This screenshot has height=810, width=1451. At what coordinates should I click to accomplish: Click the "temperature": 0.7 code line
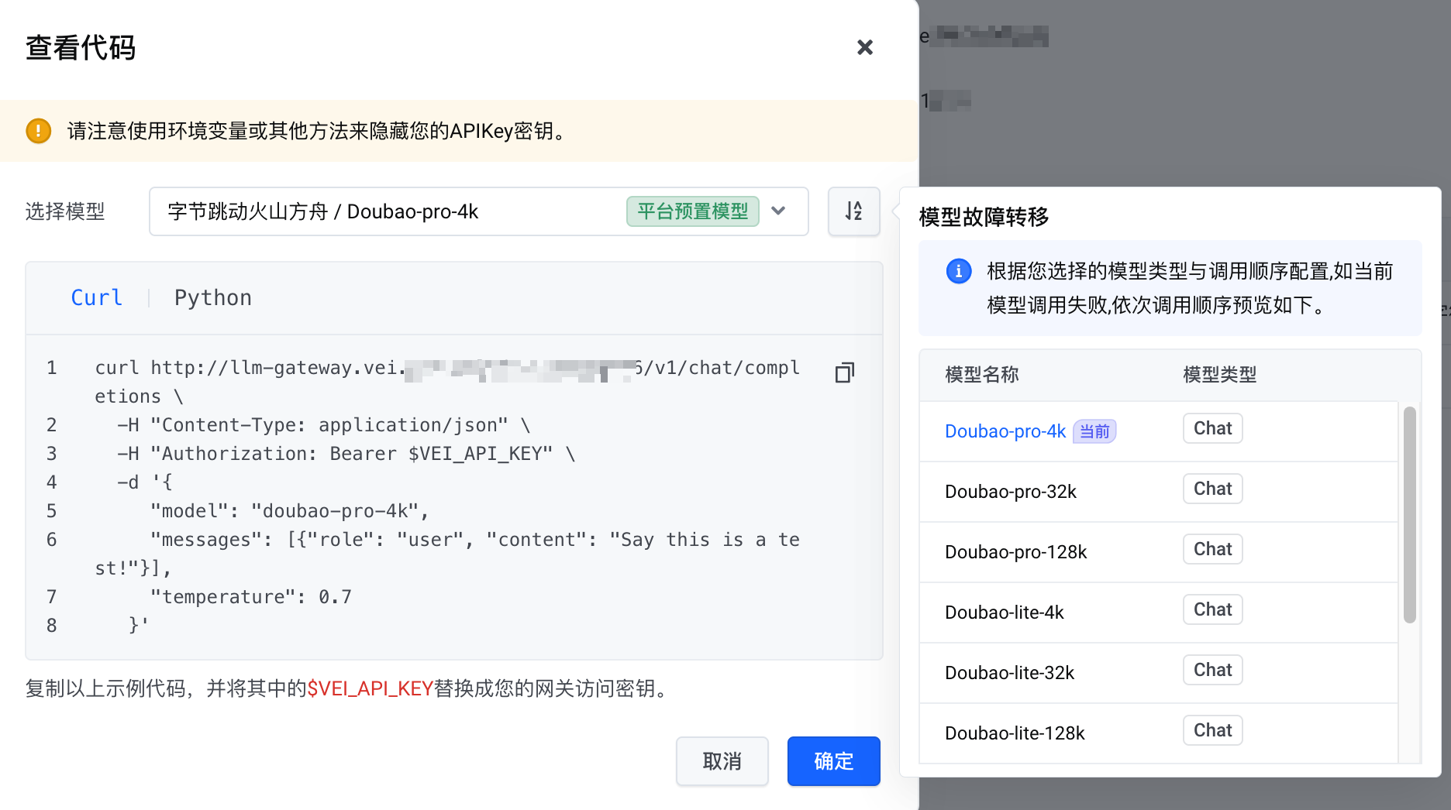(x=251, y=597)
